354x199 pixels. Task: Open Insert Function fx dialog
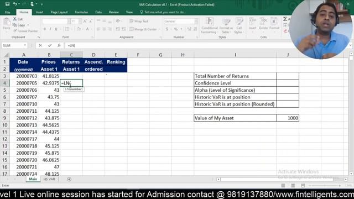(x=59, y=45)
